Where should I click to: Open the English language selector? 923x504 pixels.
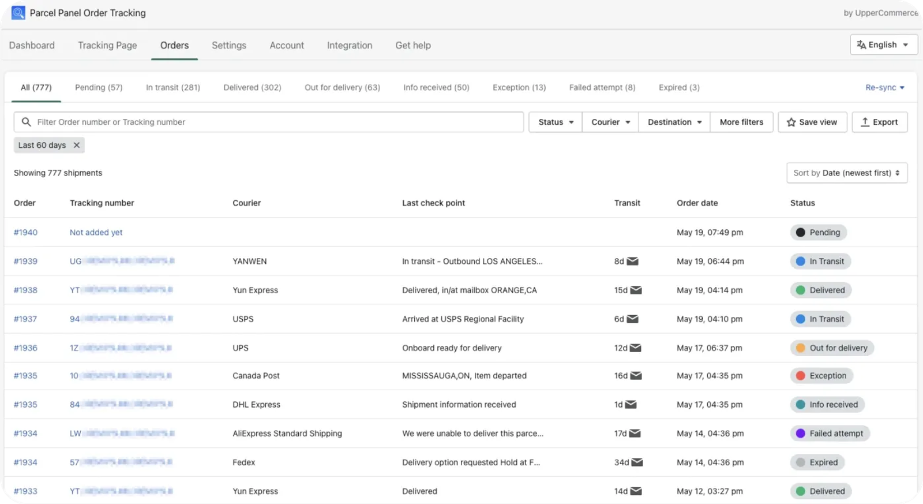point(884,44)
